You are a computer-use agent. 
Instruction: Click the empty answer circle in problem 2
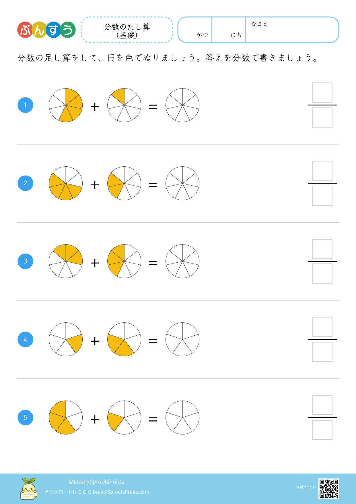182,183
